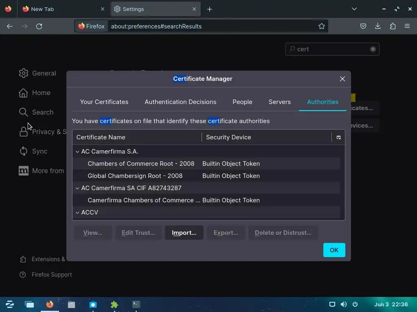Select Global Chambersign Root - 2008 certificate
The image size is (417, 312).
click(x=206, y=176)
